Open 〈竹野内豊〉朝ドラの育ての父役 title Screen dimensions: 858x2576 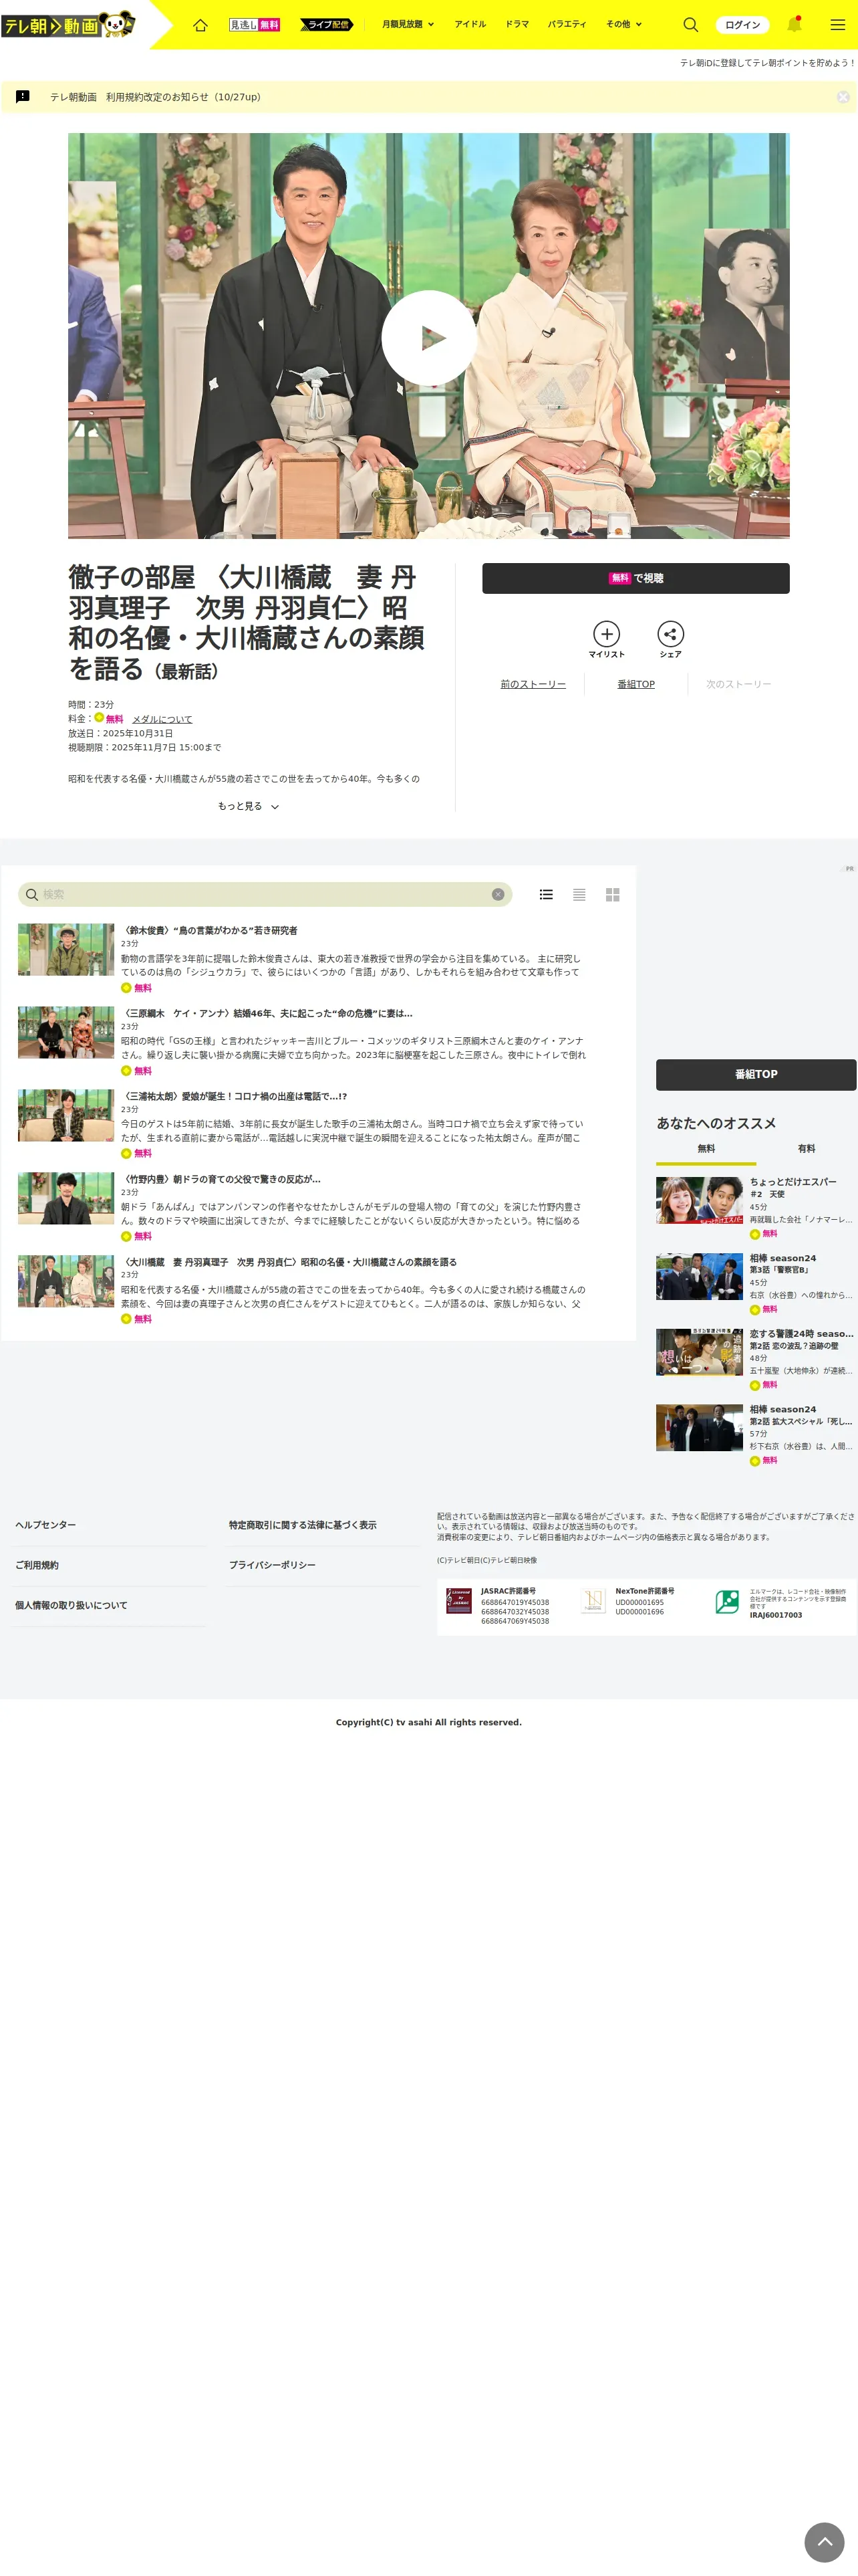221,1179
